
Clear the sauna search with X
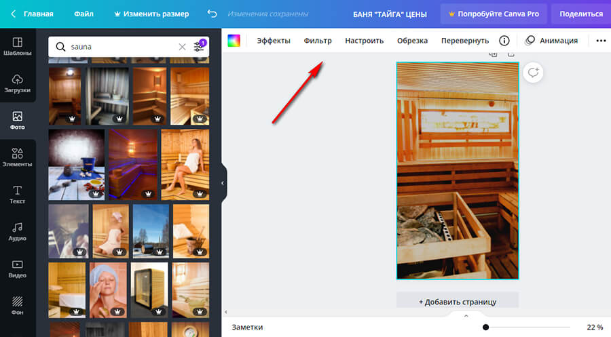[x=182, y=47]
